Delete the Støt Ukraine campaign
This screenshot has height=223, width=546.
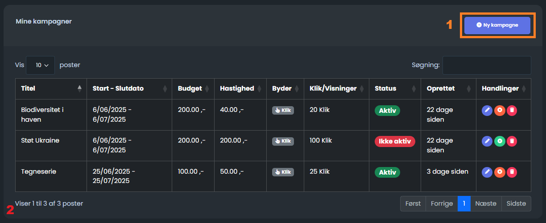coord(512,141)
